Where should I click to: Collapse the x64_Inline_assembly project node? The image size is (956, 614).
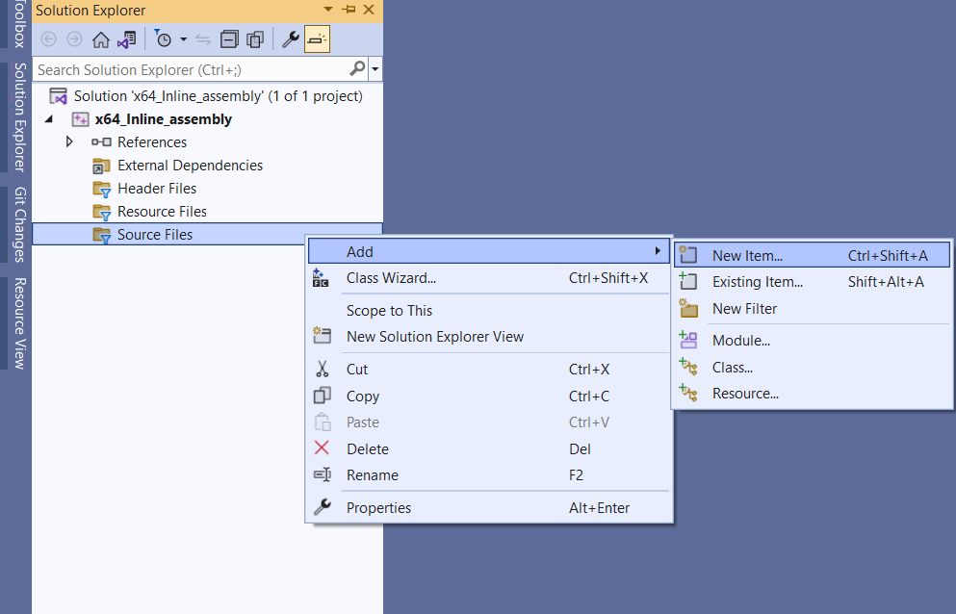[x=50, y=118]
